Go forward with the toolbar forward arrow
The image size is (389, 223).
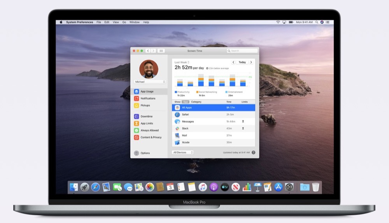(154, 51)
